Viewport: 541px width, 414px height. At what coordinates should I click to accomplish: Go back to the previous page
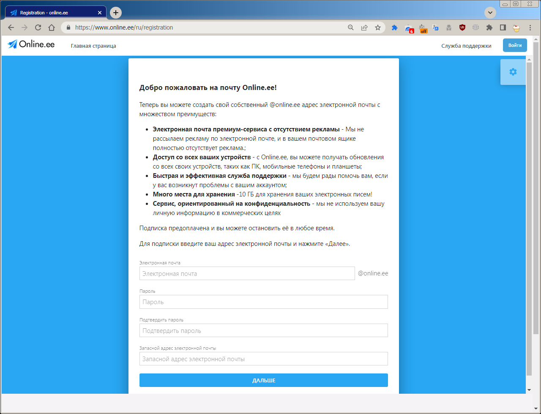click(x=11, y=27)
